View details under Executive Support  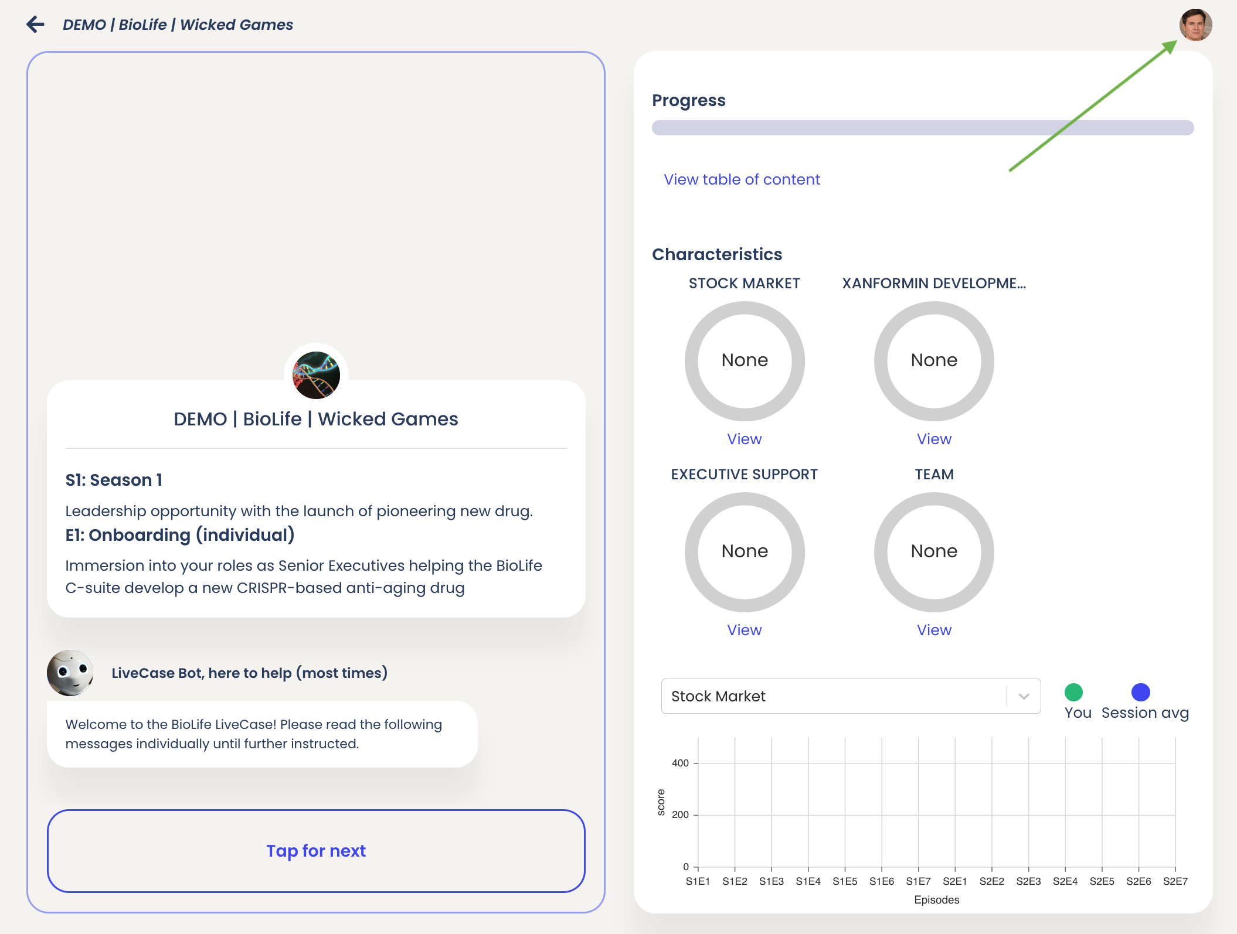point(744,629)
